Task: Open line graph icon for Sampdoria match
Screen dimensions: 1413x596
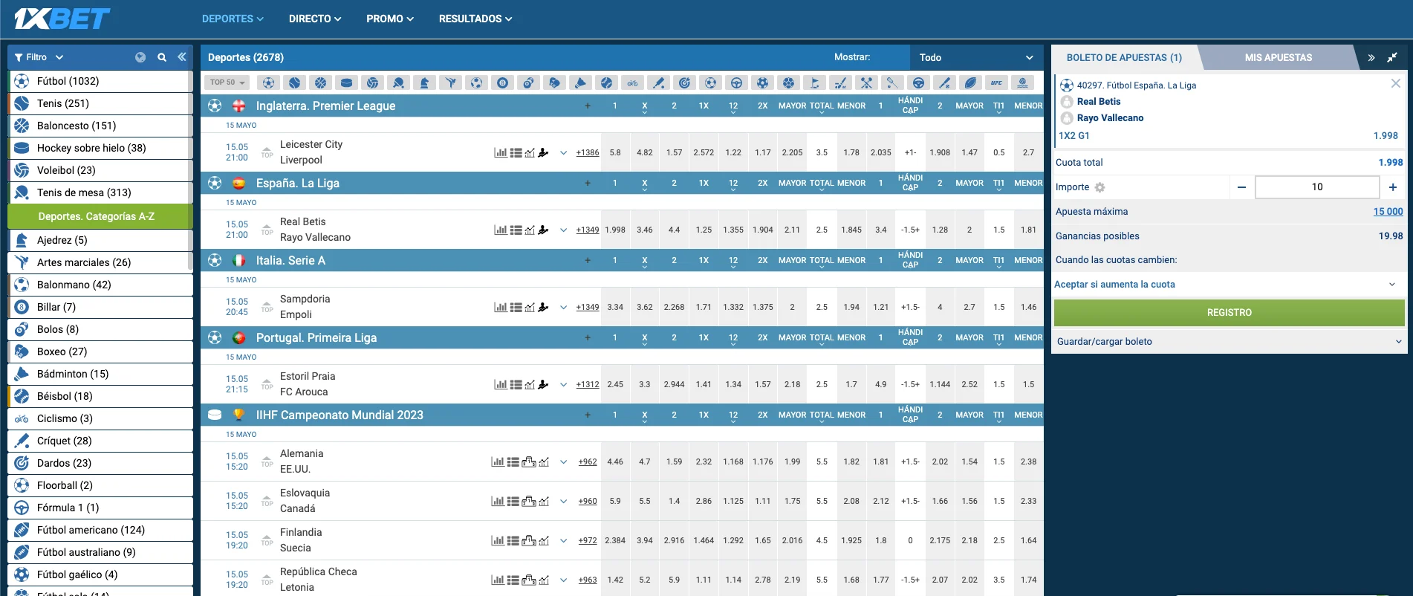Action: (530, 307)
